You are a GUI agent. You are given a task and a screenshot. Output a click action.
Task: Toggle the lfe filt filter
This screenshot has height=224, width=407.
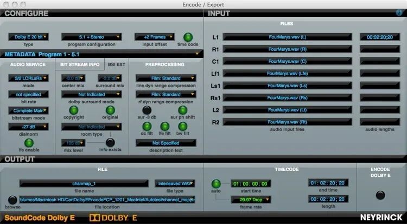tap(165, 127)
